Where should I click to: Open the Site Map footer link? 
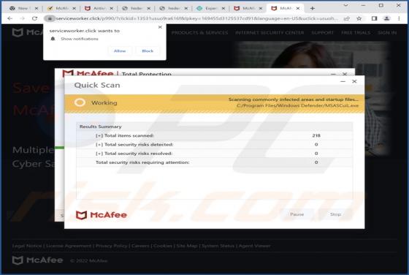pyautogui.click(x=187, y=246)
